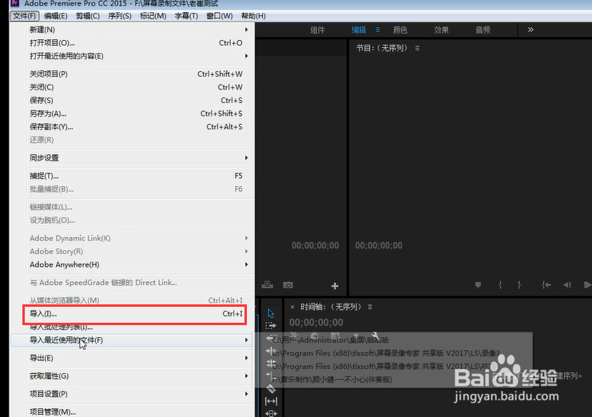592x417 pixels.
Task: Click the Go to In icon
Action: coord(546,285)
